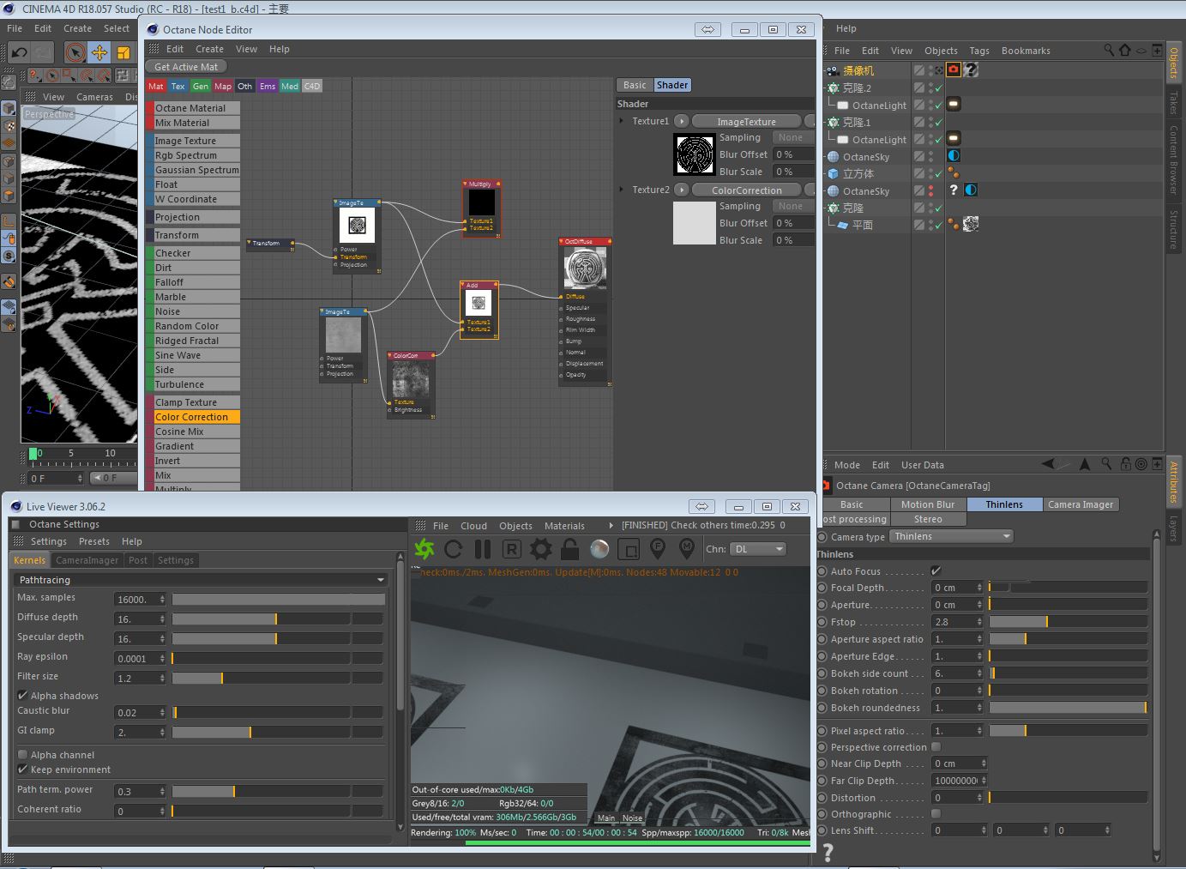Toggle the Live Viewer lock icon

(x=570, y=549)
